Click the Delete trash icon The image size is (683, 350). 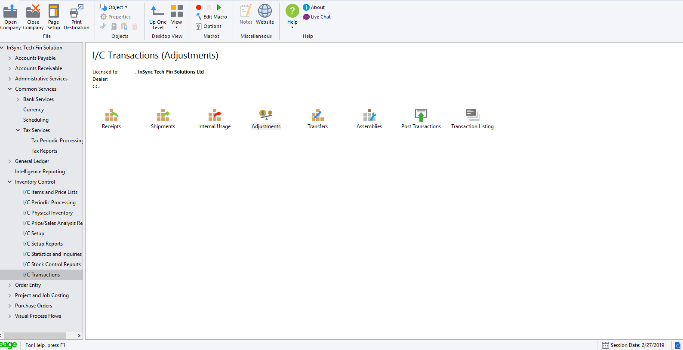[135, 26]
